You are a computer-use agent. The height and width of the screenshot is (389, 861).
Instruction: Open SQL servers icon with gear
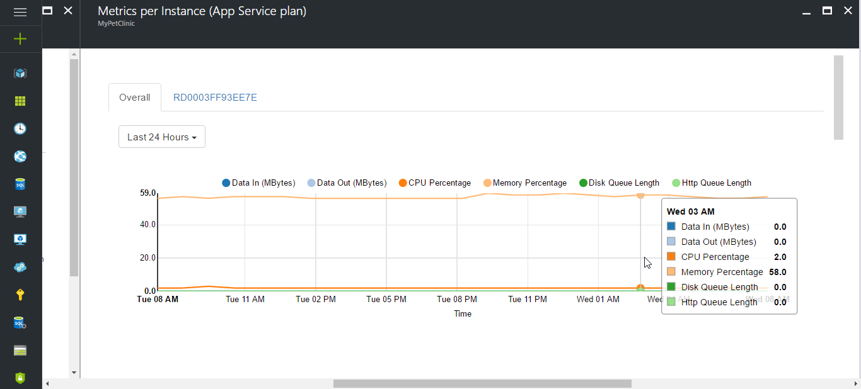[20, 322]
